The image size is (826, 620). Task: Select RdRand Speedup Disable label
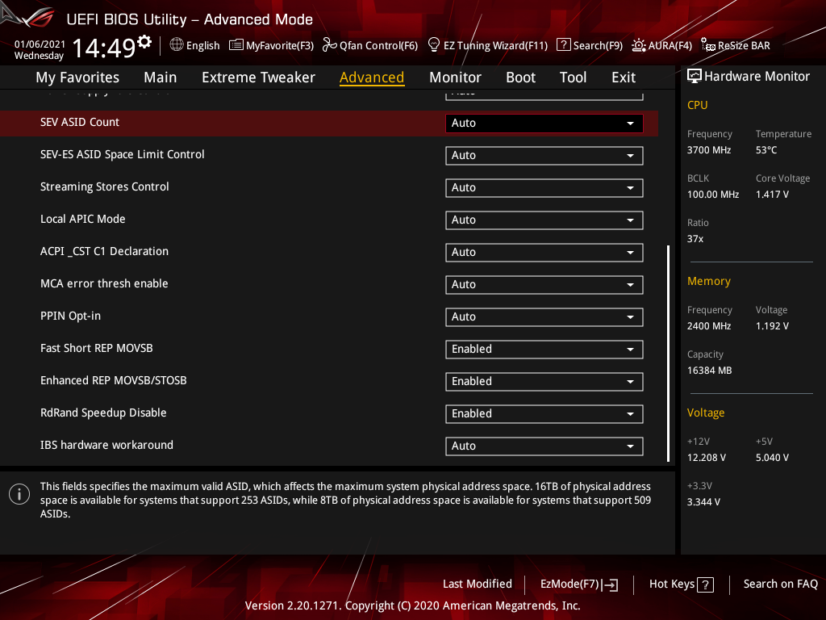tap(103, 413)
